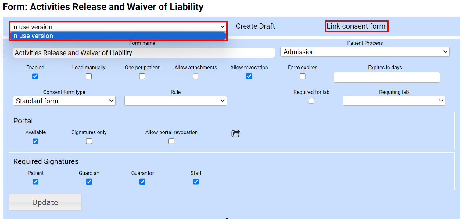Tick the One per patient checkbox
Viewport: 463px width, 219px height.
click(142, 76)
